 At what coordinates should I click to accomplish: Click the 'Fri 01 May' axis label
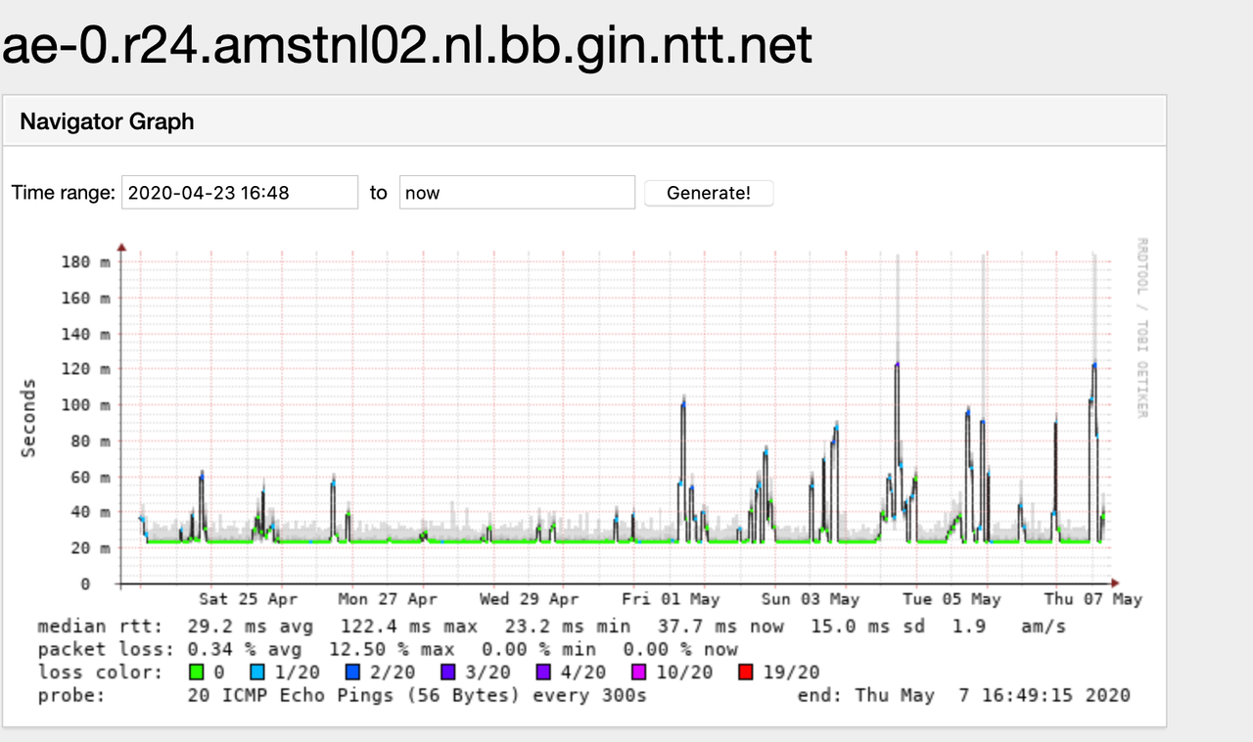coord(671,599)
